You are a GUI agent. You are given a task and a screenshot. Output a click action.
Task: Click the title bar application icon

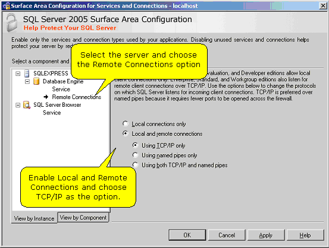pyautogui.click(x=7, y=6)
